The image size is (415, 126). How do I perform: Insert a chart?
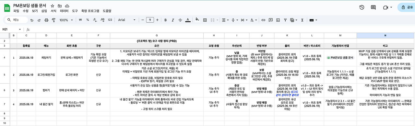coord(278,20)
